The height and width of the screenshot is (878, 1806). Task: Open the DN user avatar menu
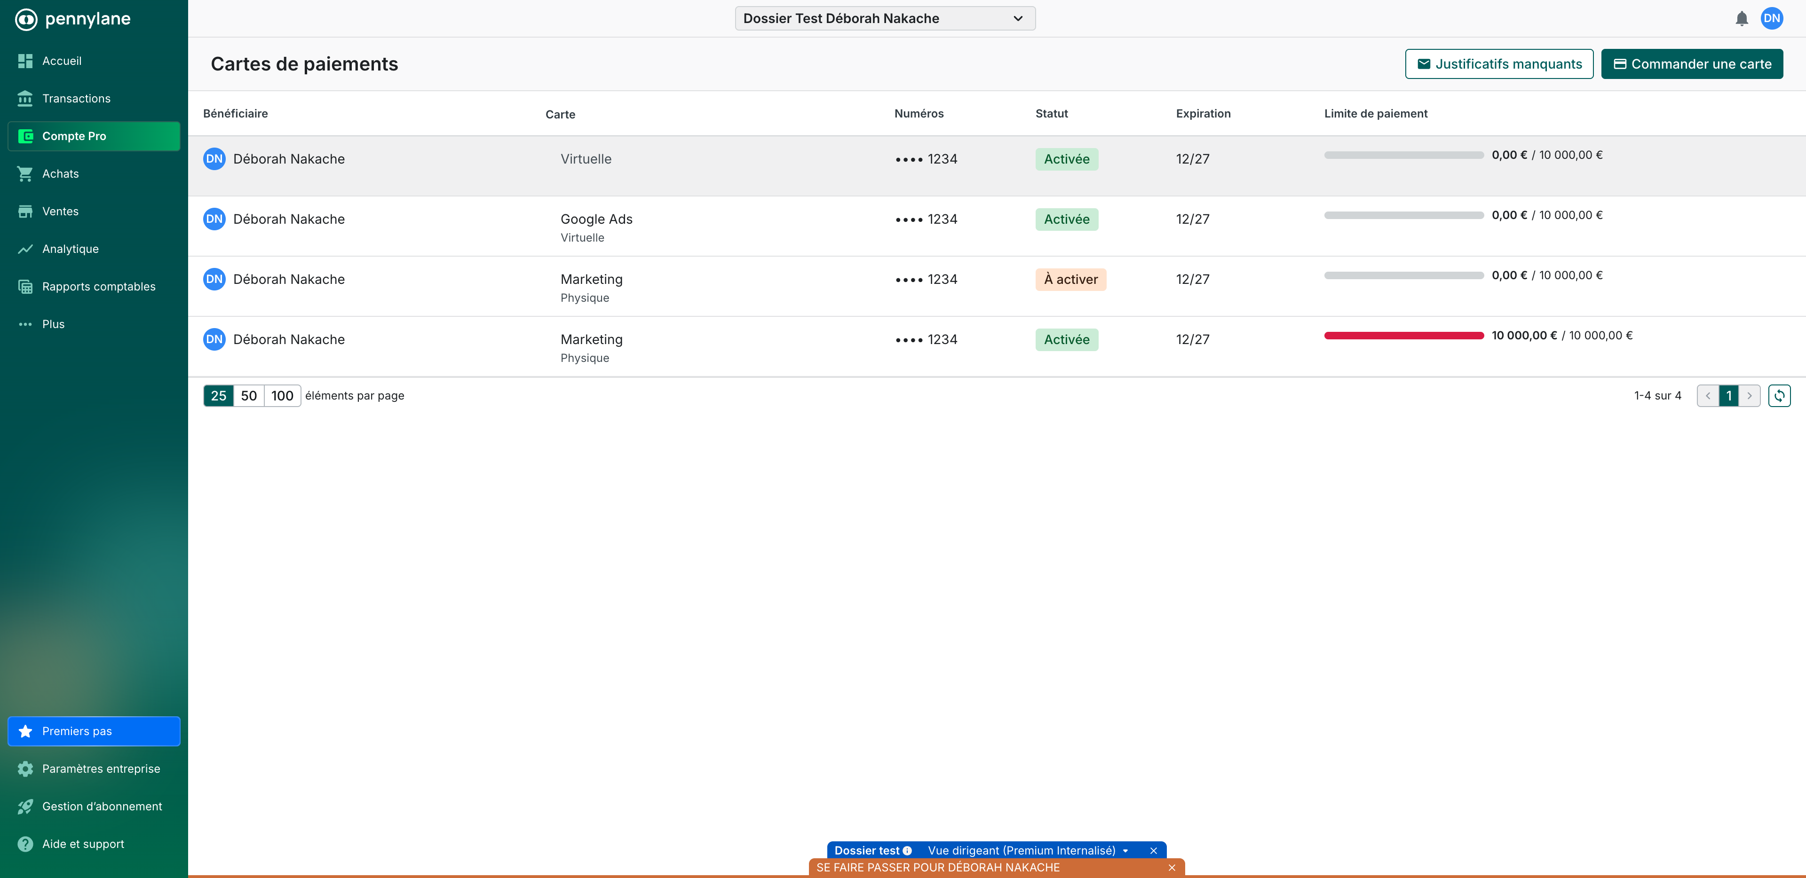tap(1772, 19)
